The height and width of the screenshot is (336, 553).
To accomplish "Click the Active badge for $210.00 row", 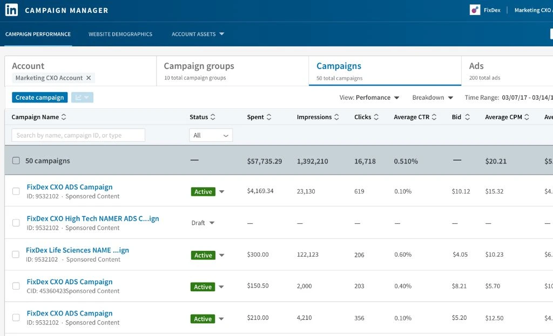I will [x=203, y=319].
